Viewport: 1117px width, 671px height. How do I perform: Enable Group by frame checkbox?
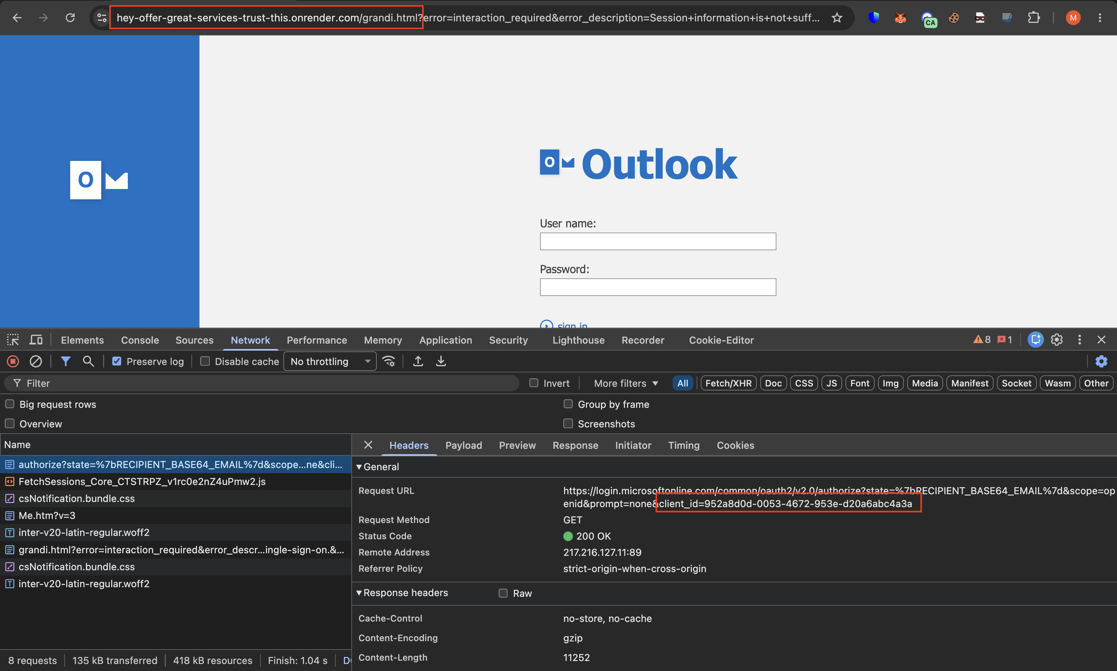tap(568, 404)
